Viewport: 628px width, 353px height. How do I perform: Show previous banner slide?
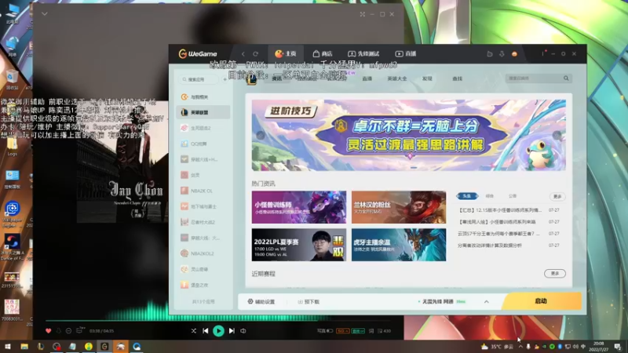[x=261, y=135]
